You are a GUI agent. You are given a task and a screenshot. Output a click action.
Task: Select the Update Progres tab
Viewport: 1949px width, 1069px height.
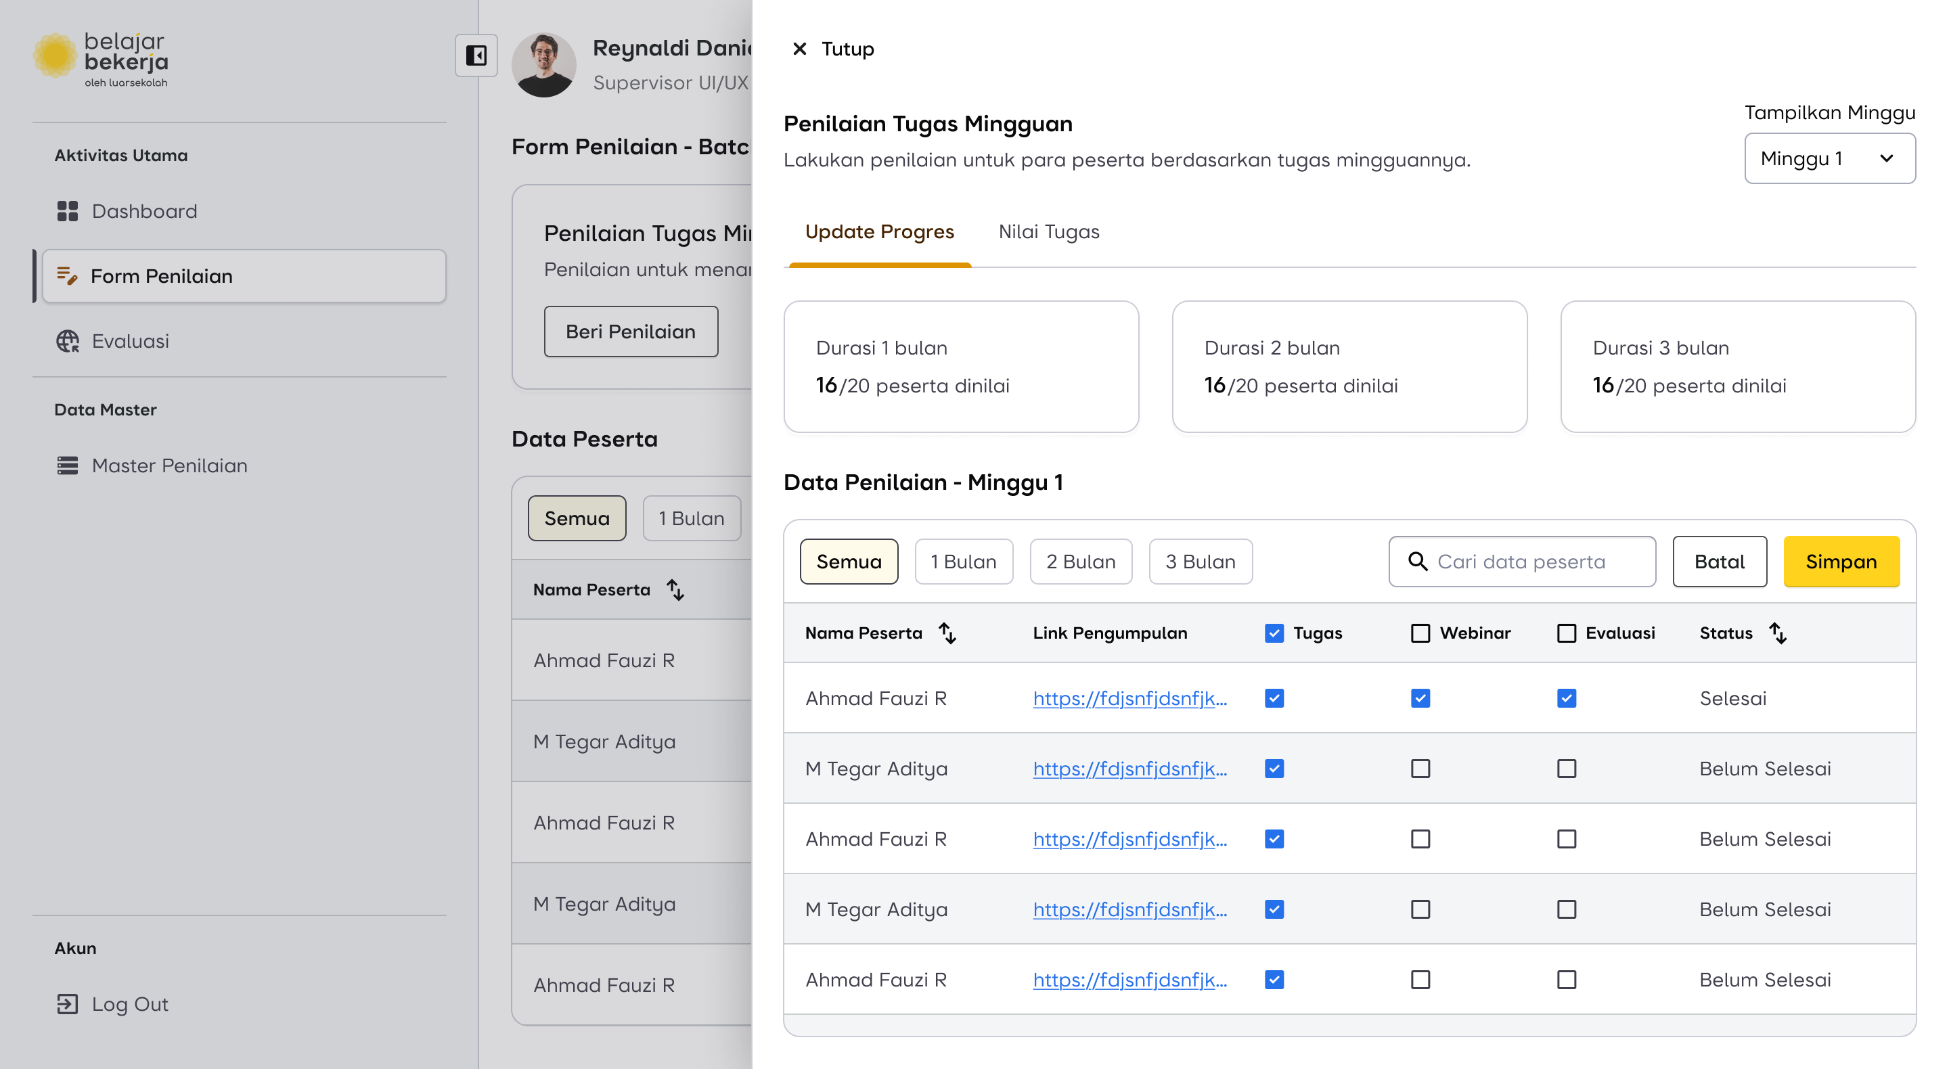[879, 231]
